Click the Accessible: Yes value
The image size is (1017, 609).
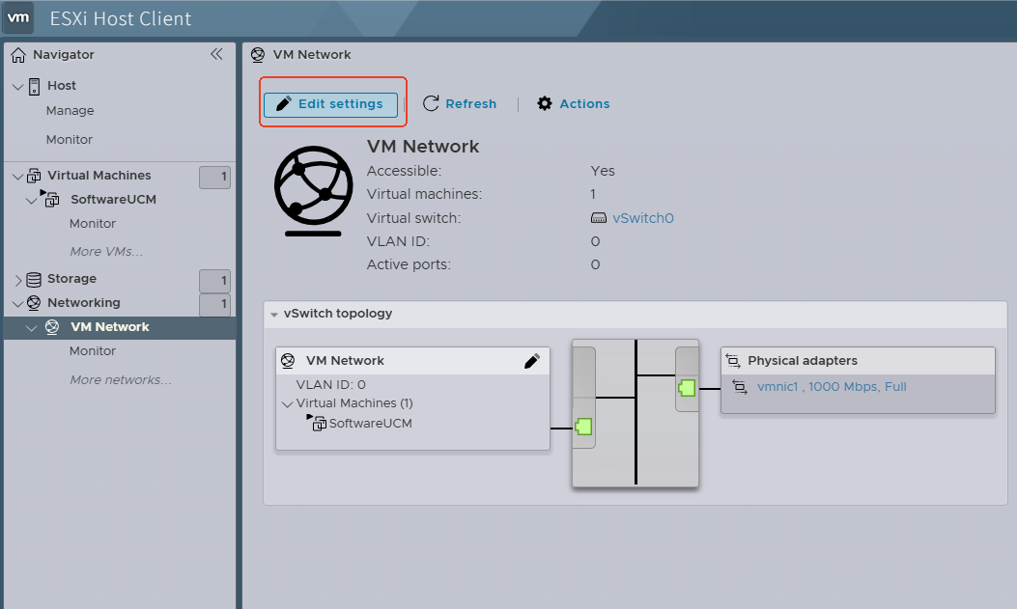point(603,171)
